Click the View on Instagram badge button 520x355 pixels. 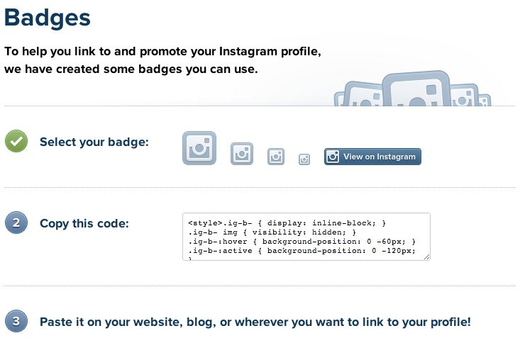point(372,157)
